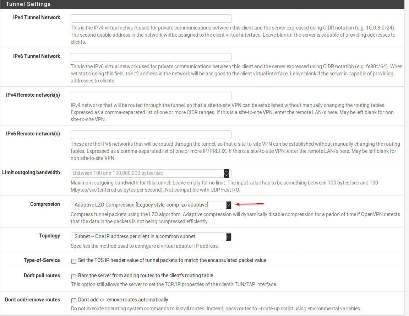
Task: Click 'Don't add or remove routes automatically' label
Action: pos(123,300)
